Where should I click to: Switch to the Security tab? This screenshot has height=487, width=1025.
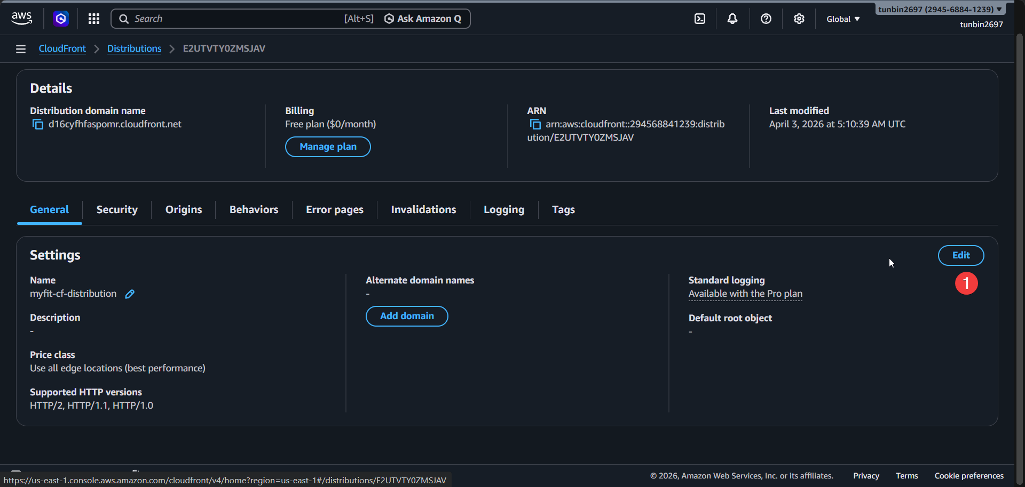116,209
